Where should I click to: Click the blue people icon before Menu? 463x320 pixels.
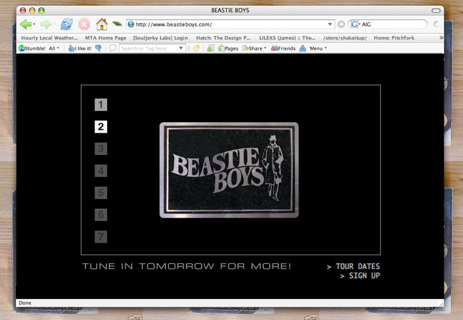click(x=303, y=48)
